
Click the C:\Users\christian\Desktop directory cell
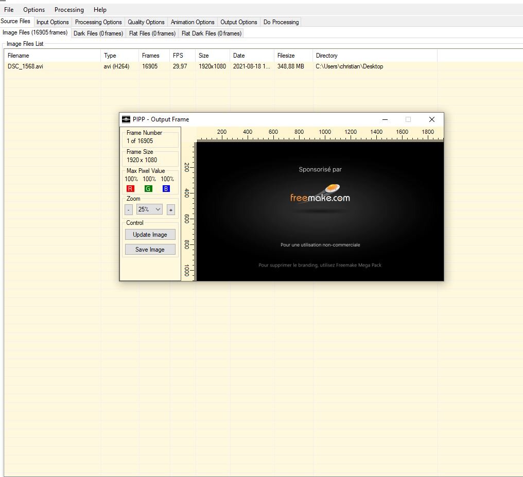(x=349, y=66)
